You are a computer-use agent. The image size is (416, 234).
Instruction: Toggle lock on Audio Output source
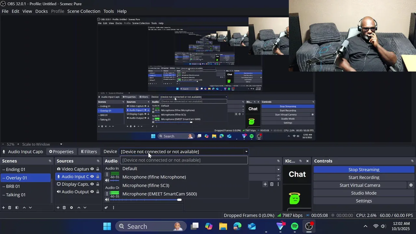97,192
